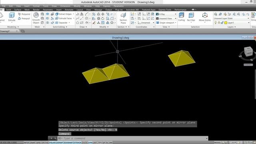
Task: Toggle OTRACK in status bar
Action: coord(77,142)
